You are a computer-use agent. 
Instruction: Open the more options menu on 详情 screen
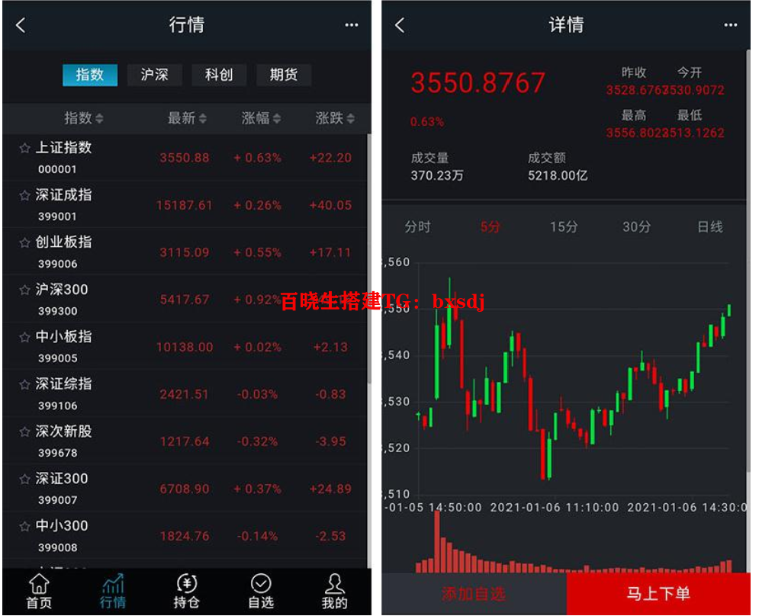[x=731, y=25]
